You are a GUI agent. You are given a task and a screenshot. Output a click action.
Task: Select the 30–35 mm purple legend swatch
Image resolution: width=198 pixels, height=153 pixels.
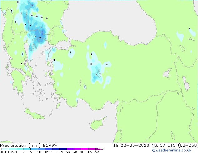70,149
